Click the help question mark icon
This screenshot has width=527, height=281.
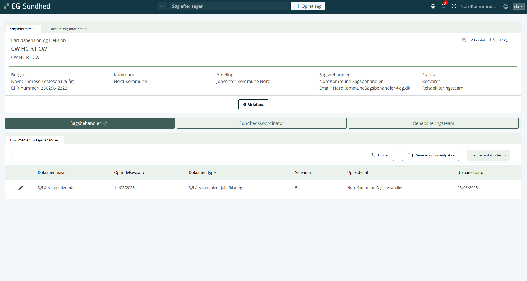tap(454, 6)
